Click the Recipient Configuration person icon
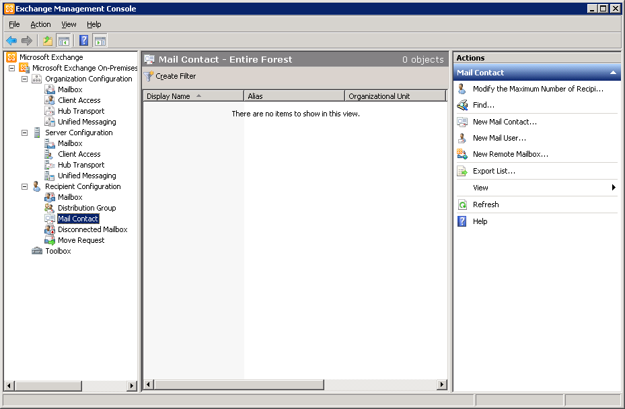This screenshot has height=409, width=625. (37, 186)
